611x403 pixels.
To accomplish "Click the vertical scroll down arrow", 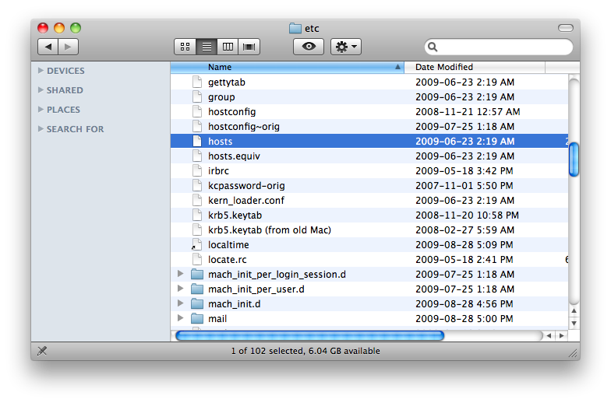I will (x=574, y=323).
